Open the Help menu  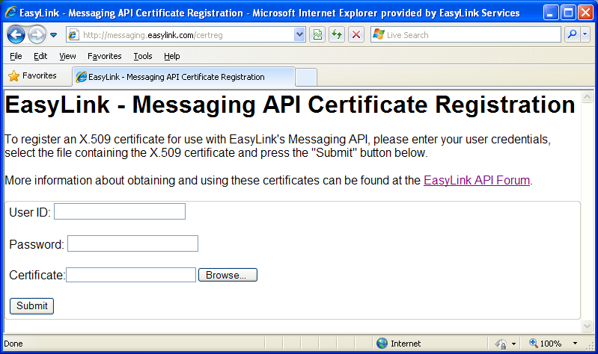(172, 56)
